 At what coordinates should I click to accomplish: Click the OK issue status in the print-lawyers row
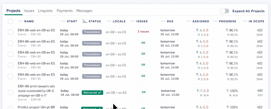click(144, 92)
